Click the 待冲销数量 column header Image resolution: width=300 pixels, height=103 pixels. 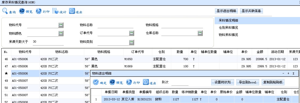point(189,92)
